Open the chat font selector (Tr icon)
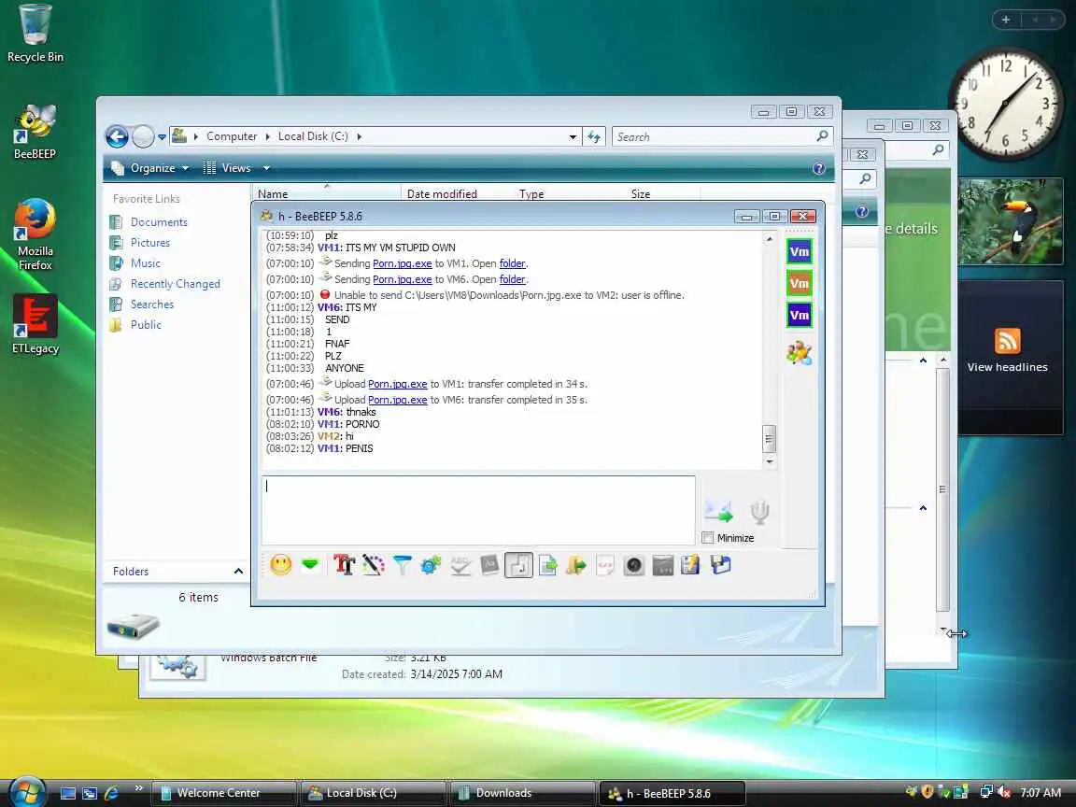1076x807 pixels. [x=344, y=565]
